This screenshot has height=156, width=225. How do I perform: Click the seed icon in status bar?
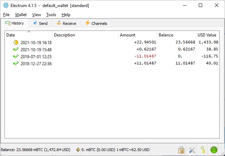203,150
